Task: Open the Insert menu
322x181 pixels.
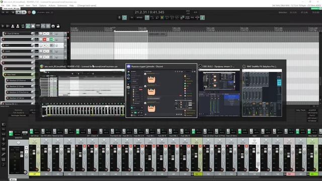Action: pos(21,6)
